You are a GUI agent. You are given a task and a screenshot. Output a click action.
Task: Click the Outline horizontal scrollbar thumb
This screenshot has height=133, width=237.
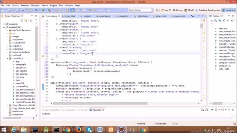218,103
